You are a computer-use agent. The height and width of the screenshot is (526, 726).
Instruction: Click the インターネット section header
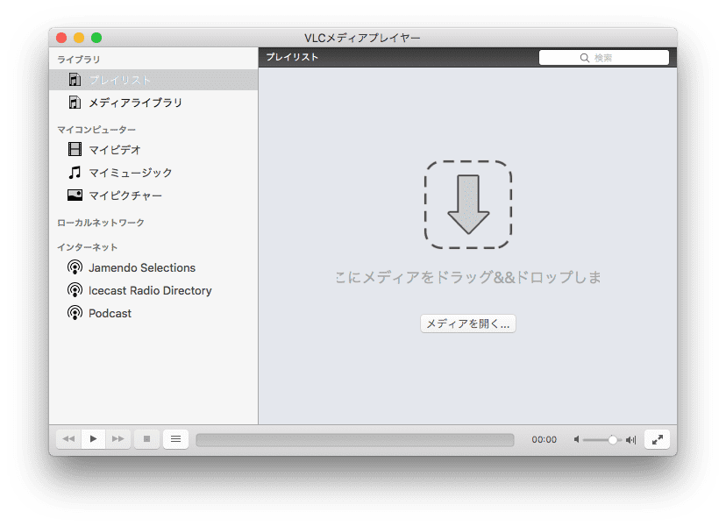87,247
